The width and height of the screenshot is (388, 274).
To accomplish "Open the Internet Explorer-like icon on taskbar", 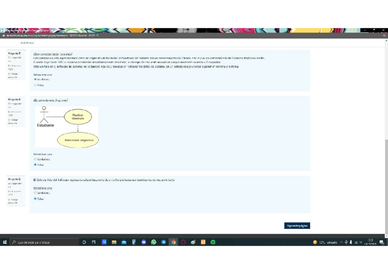I will (x=193, y=242).
